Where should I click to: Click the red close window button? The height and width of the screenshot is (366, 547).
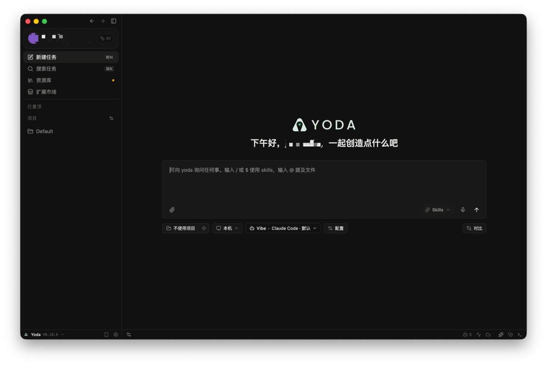(28, 21)
